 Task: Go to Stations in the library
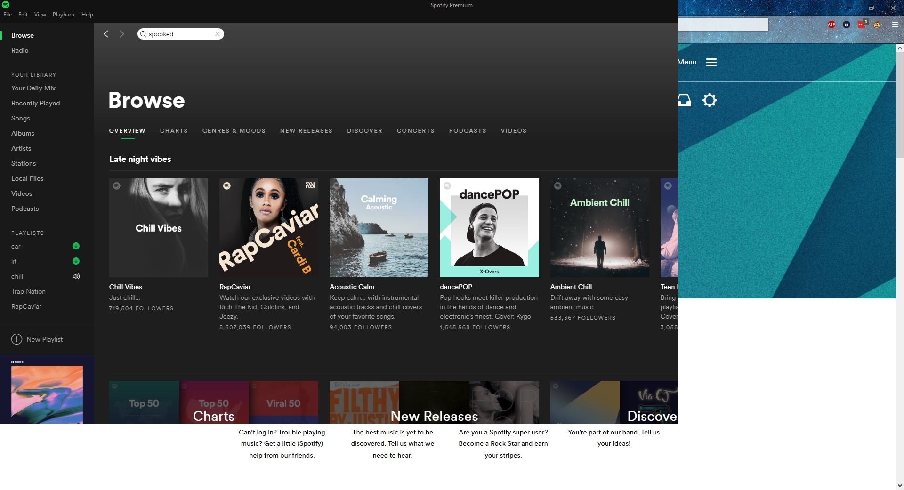(24, 163)
